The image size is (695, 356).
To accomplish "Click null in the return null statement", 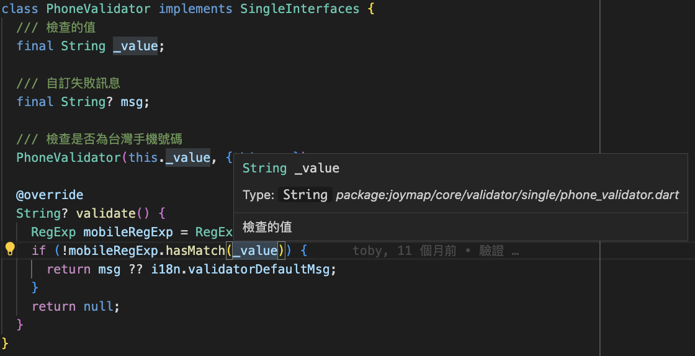I will tap(98, 306).
